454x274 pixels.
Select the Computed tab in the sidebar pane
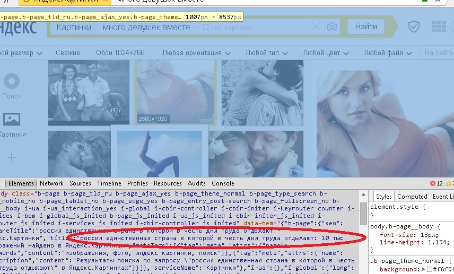(412, 197)
